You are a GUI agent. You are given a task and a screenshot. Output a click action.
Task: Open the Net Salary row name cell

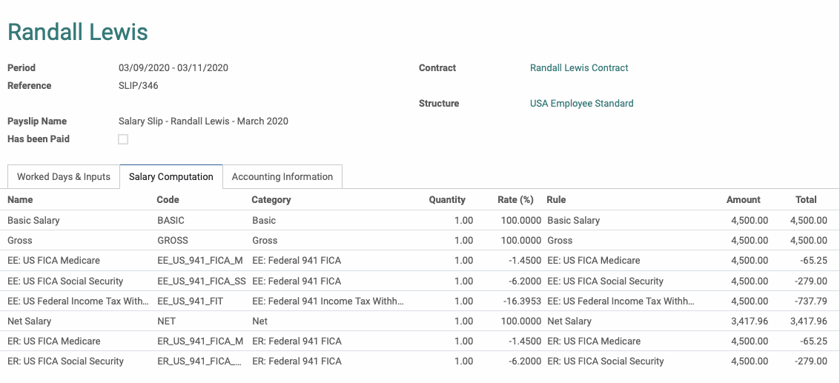pos(30,322)
